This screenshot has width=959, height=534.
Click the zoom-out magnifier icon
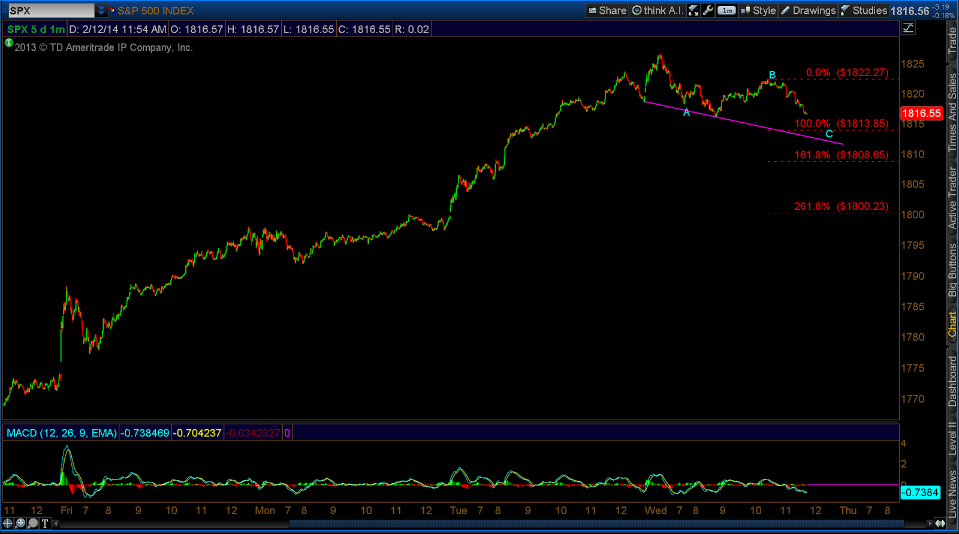pyautogui.click(x=32, y=523)
